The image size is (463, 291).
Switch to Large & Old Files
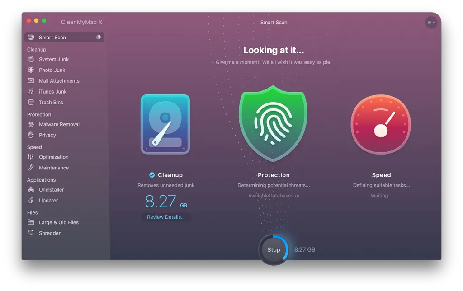pyautogui.click(x=59, y=222)
